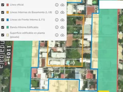Viewport: 123px width, 92px height.
Task: Click the orange L.I.B color swatch
Action: (8, 12)
